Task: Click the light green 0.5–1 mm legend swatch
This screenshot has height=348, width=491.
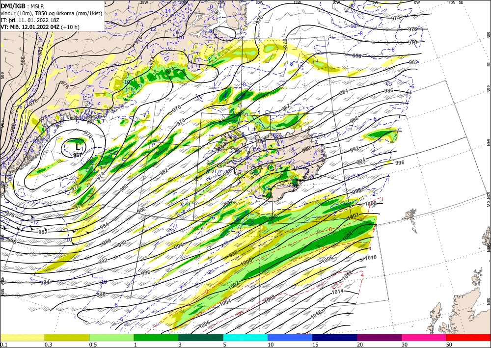Action: click(111, 337)
